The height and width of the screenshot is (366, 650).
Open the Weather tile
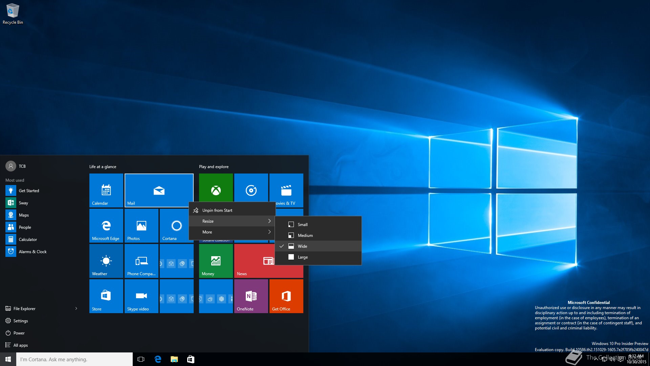(106, 261)
